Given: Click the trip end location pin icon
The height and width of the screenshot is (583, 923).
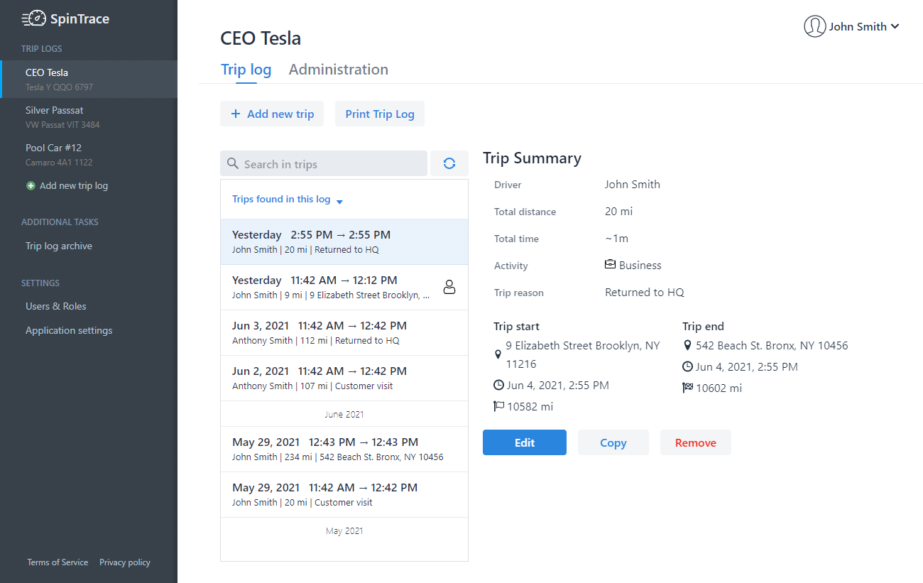Looking at the screenshot, I should tap(687, 346).
